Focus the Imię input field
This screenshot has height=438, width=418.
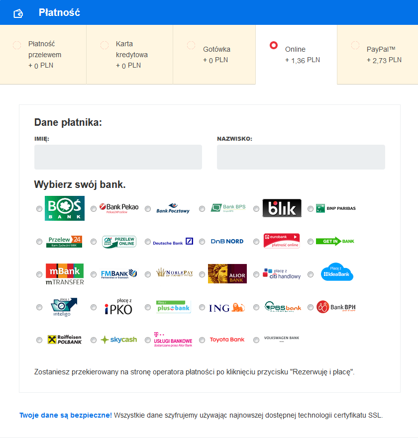point(118,157)
